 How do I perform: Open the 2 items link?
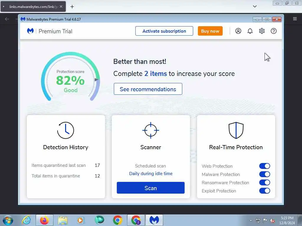pos(156,74)
